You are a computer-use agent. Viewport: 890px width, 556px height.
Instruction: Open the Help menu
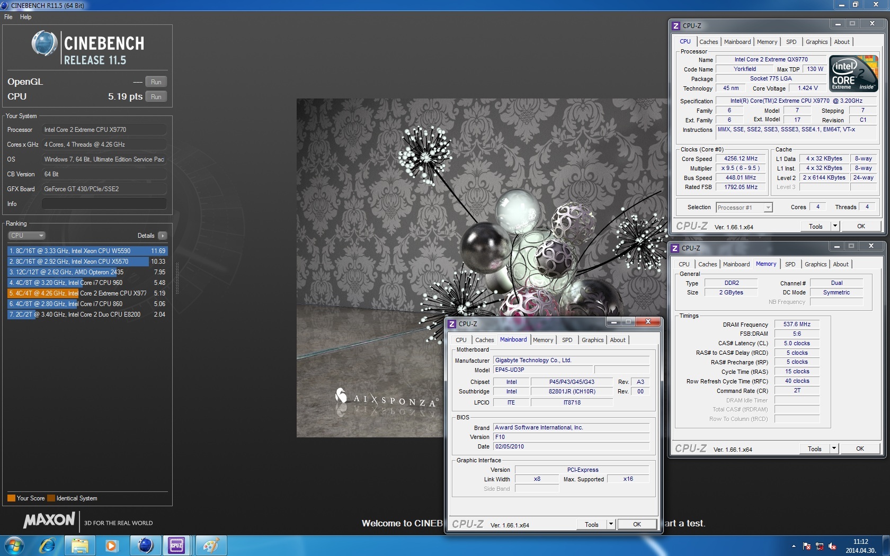tap(25, 17)
